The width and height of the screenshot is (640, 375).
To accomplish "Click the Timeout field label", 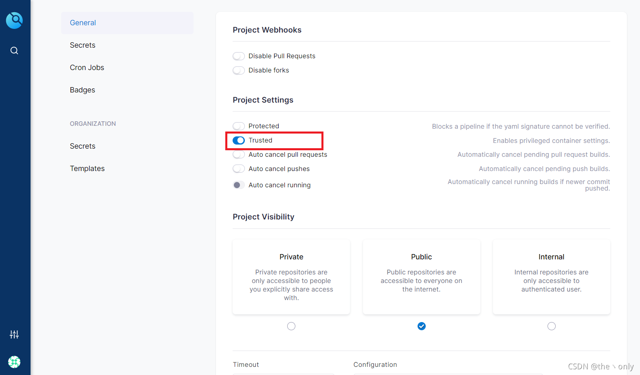I will (x=246, y=365).
